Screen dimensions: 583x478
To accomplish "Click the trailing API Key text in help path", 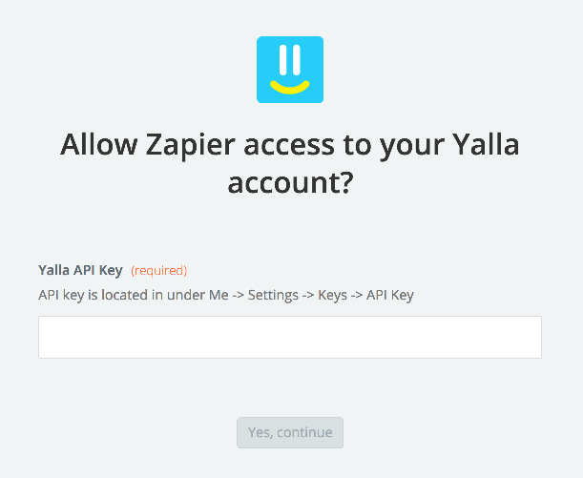I will coord(390,296).
